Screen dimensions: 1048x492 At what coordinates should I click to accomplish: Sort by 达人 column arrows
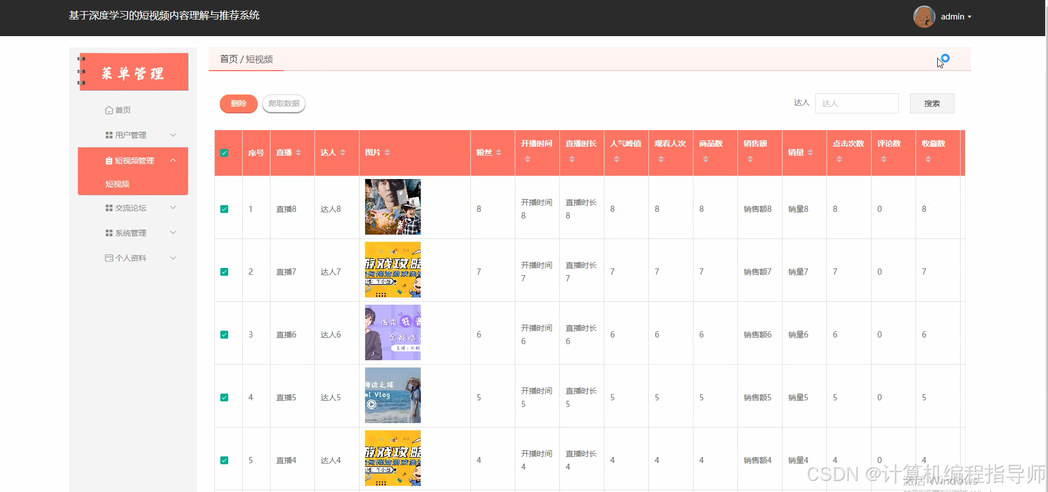343,152
